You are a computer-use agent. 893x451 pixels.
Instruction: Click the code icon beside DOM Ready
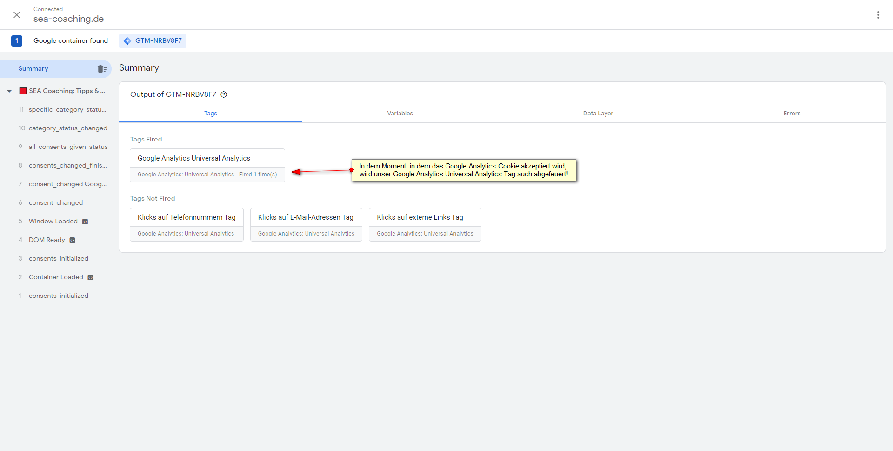pos(72,240)
